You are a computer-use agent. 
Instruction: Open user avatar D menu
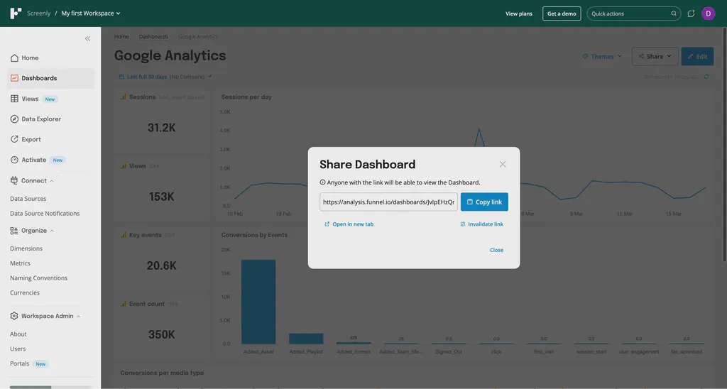[x=708, y=13]
